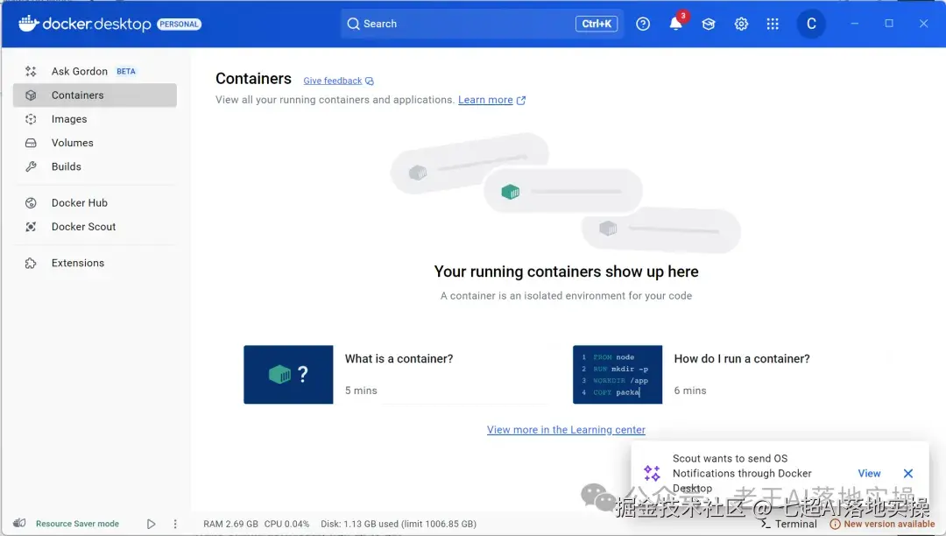Click the Ctrl+K shortcut badge
Screen dimensions: 946x536
[x=597, y=25]
